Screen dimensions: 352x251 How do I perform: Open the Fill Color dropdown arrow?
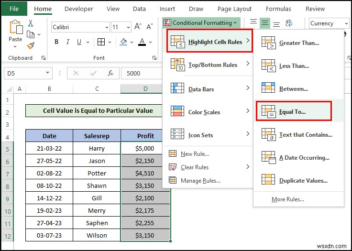point(132,42)
